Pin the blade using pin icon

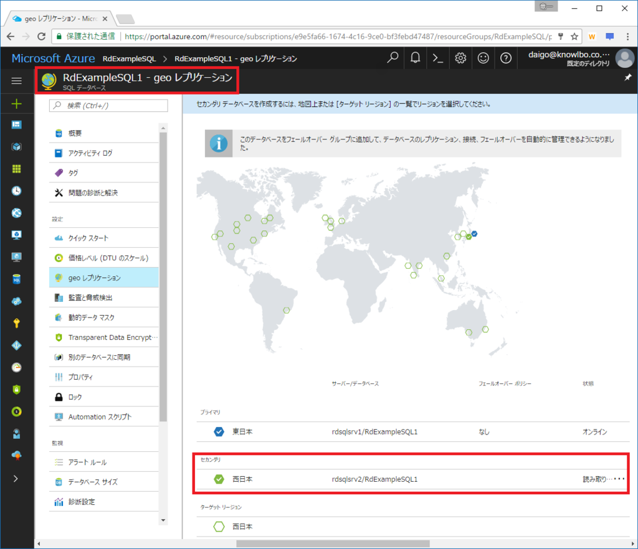pos(628,77)
